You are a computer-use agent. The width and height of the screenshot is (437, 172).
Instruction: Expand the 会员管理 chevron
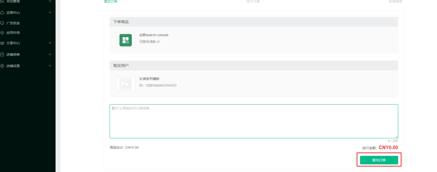point(50,1)
